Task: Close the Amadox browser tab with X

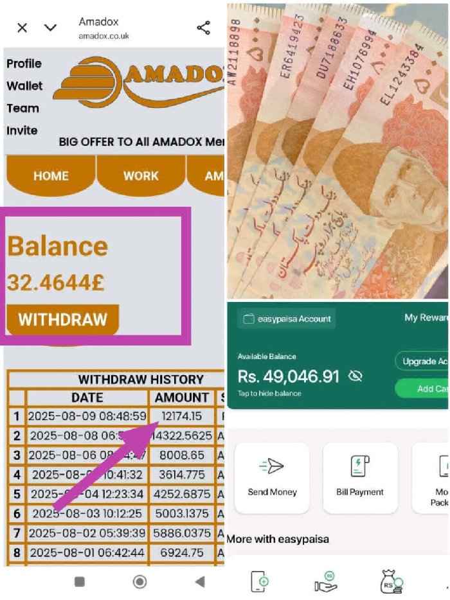Action: [x=22, y=28]
